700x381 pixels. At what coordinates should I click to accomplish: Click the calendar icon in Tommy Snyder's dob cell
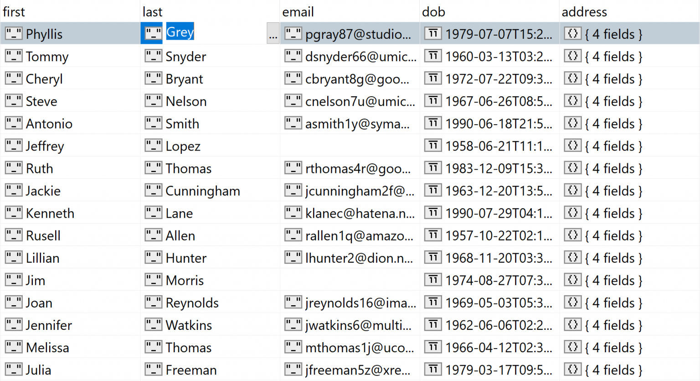click(432, 56)
